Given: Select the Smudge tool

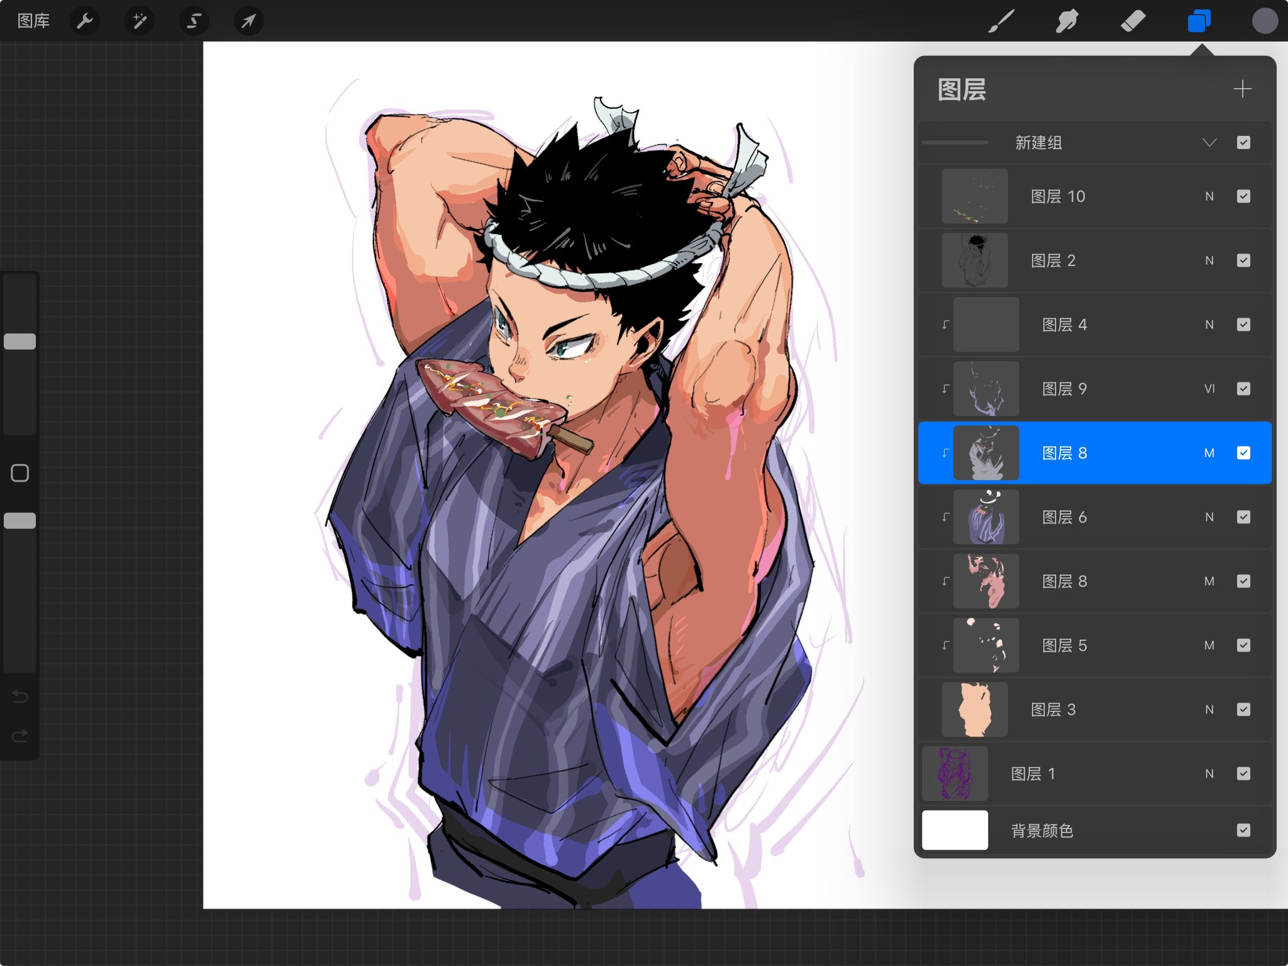Looking at the screenshot, I should 1067,21.
